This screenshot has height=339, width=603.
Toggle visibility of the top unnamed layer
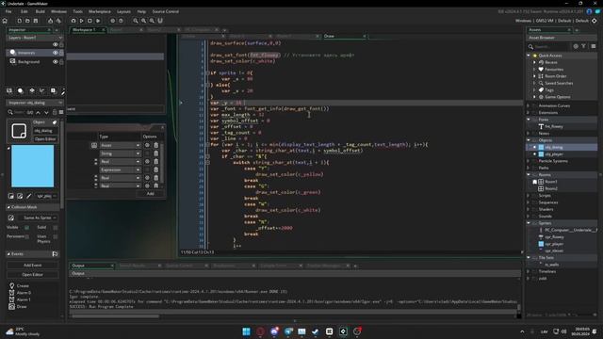pos(56,44)
